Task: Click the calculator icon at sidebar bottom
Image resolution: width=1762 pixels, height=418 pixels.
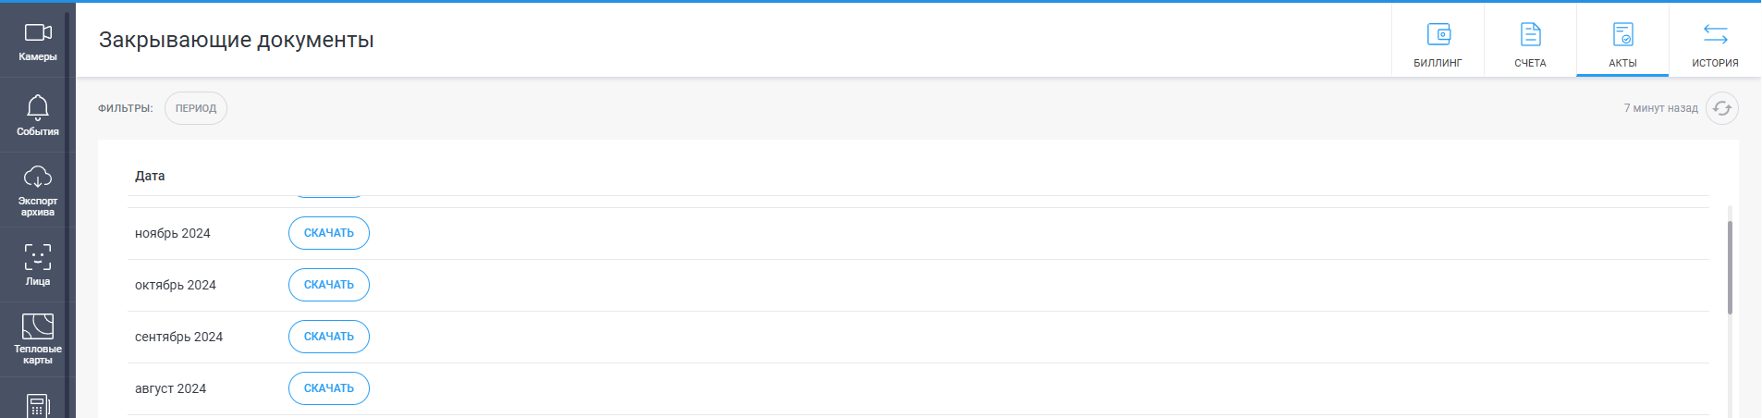Action: coord(38,405)
